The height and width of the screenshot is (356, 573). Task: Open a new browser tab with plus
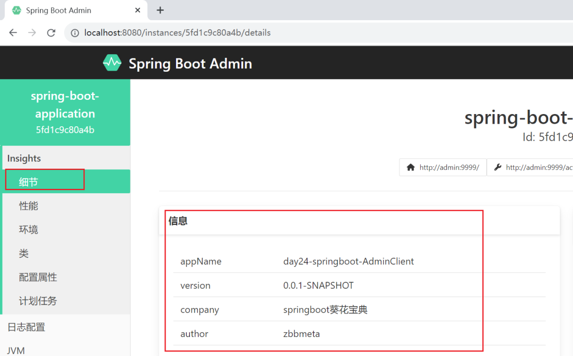click(160, 10)
